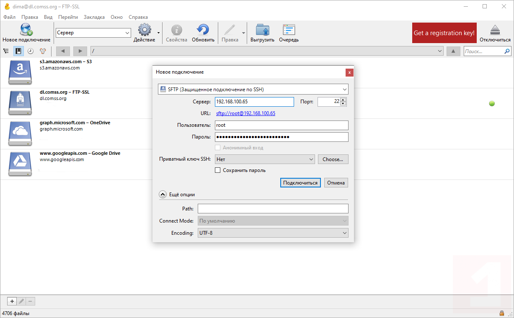Screen dimensions: 514x318
Task: Show the Bonjour view icon
Action: [43, 51]
